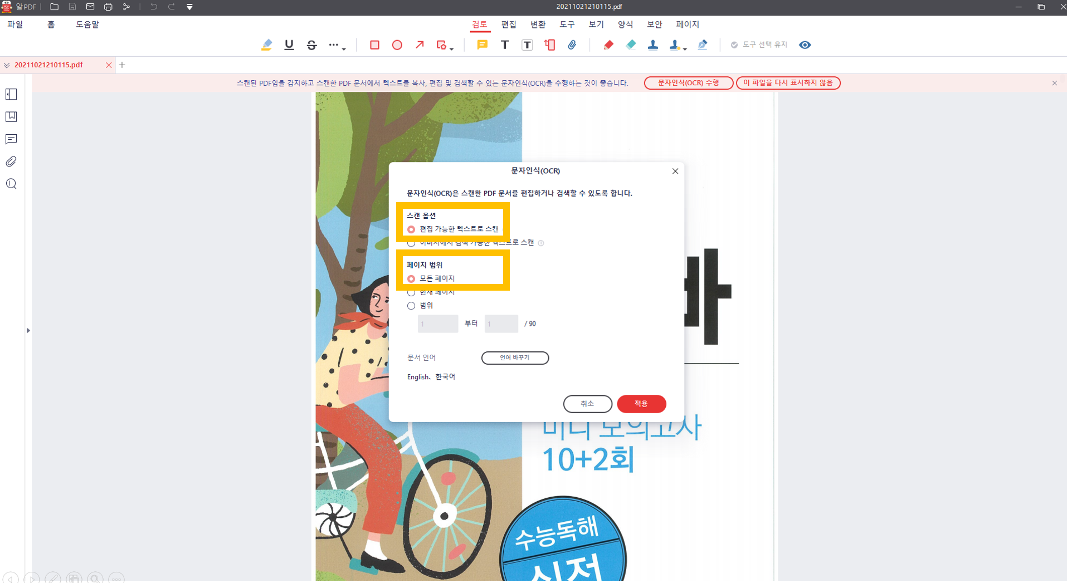Select the callout text tool
The height and width of the screenshot is (583, 1067).
550,45
